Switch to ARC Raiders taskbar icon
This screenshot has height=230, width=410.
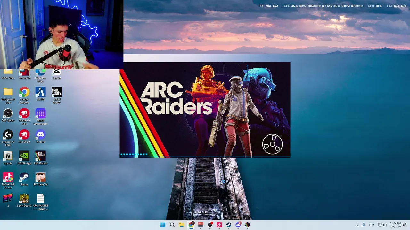247,225
